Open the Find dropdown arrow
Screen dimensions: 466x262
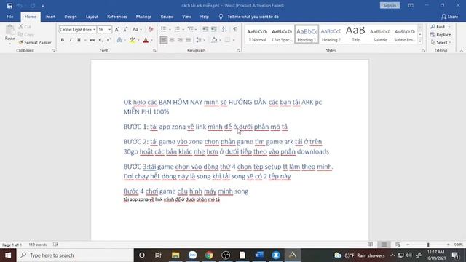(x=449, y=27)
